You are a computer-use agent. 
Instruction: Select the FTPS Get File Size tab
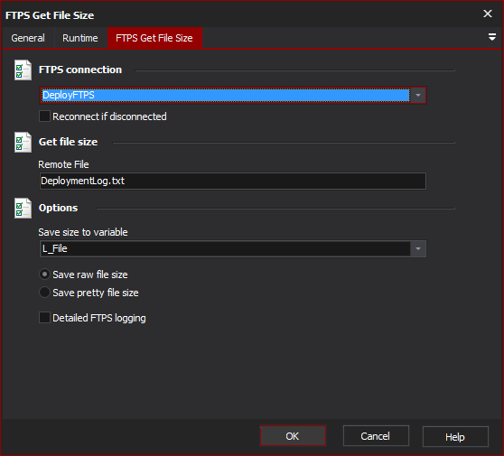click(x=154, y=38)
